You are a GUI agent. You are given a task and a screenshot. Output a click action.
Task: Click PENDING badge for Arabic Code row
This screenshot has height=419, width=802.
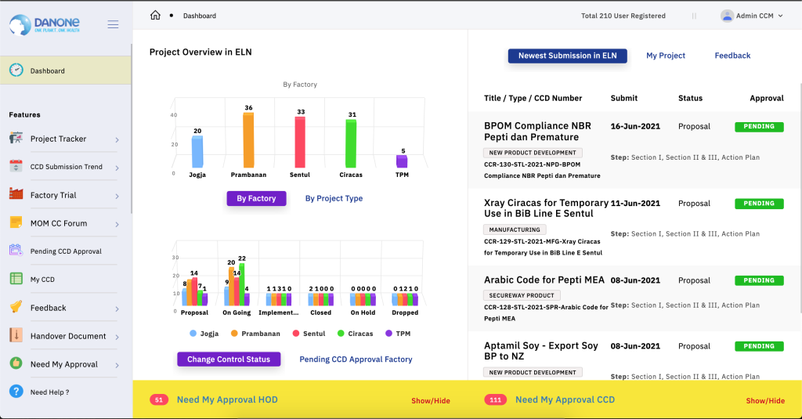pos(759,280)
